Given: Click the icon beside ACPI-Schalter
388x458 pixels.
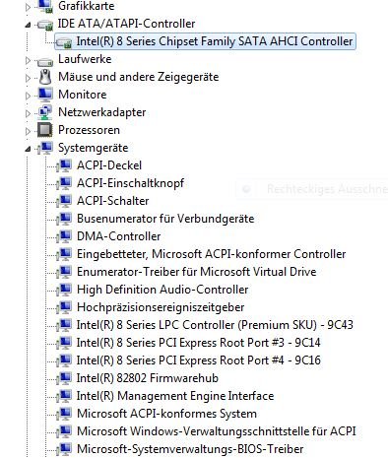Looking at the screenshot, I should click(64, 201).
